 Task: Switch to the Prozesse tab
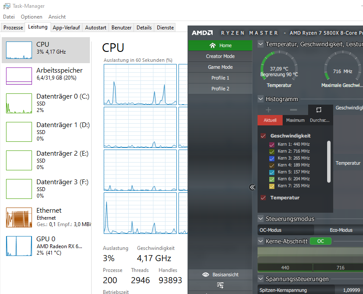(13, 28)
